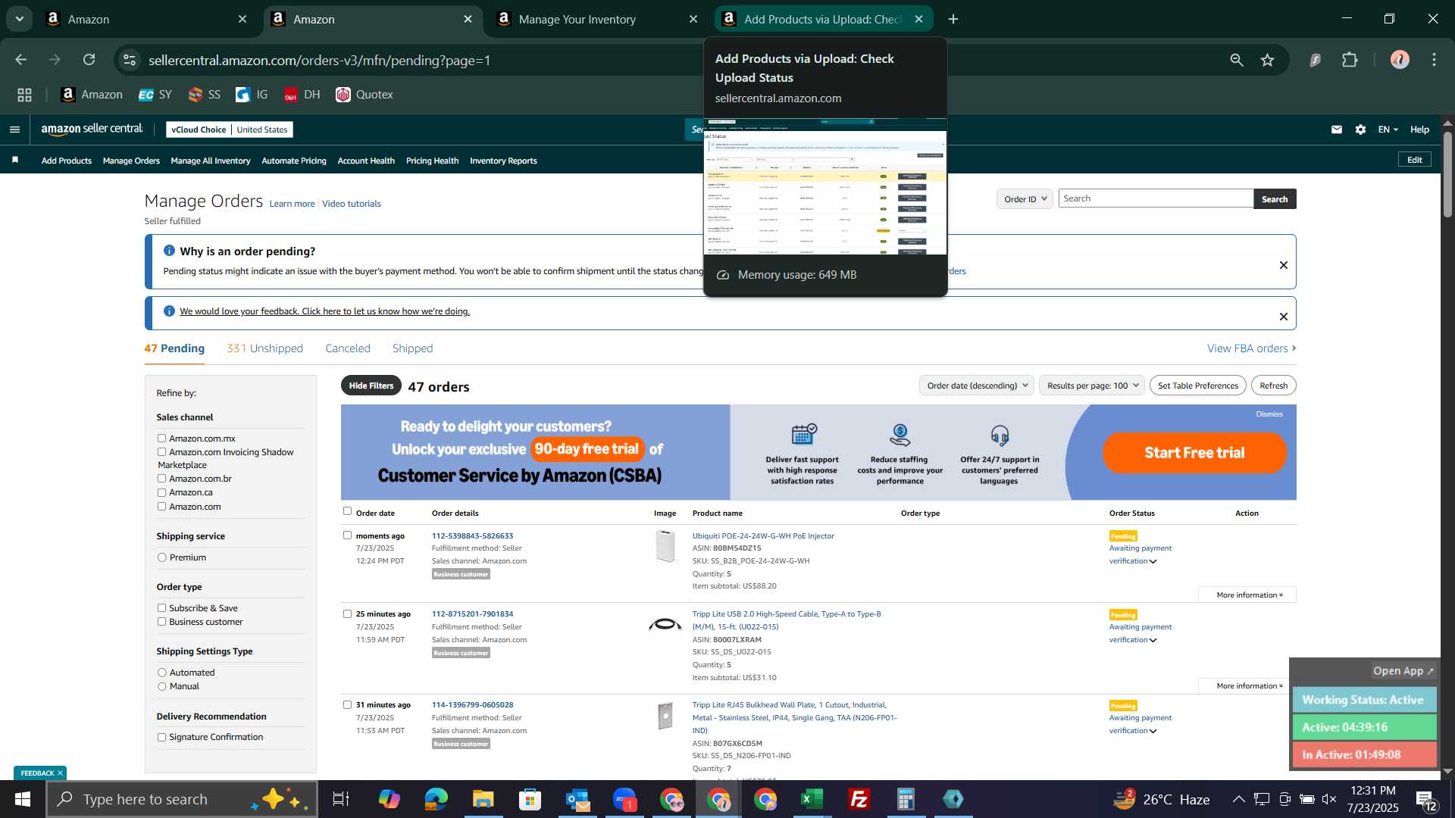Expand More information for the Ubiquiti order

(1249, 595)
